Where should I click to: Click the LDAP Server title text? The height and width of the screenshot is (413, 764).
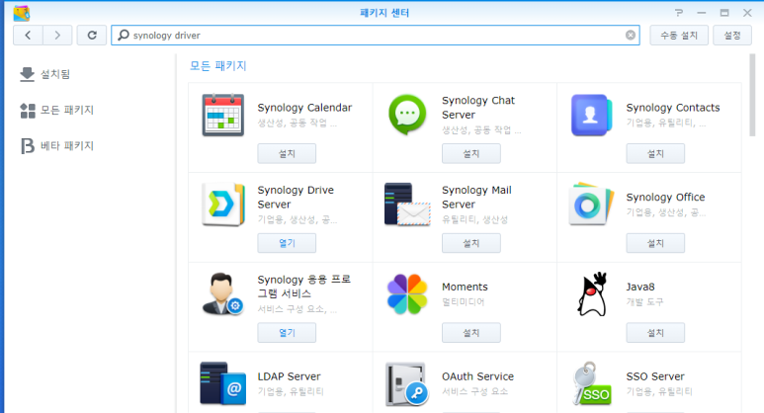[289, 376]
